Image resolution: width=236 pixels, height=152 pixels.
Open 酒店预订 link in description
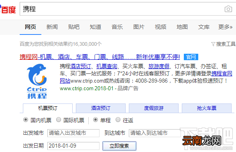81,66
